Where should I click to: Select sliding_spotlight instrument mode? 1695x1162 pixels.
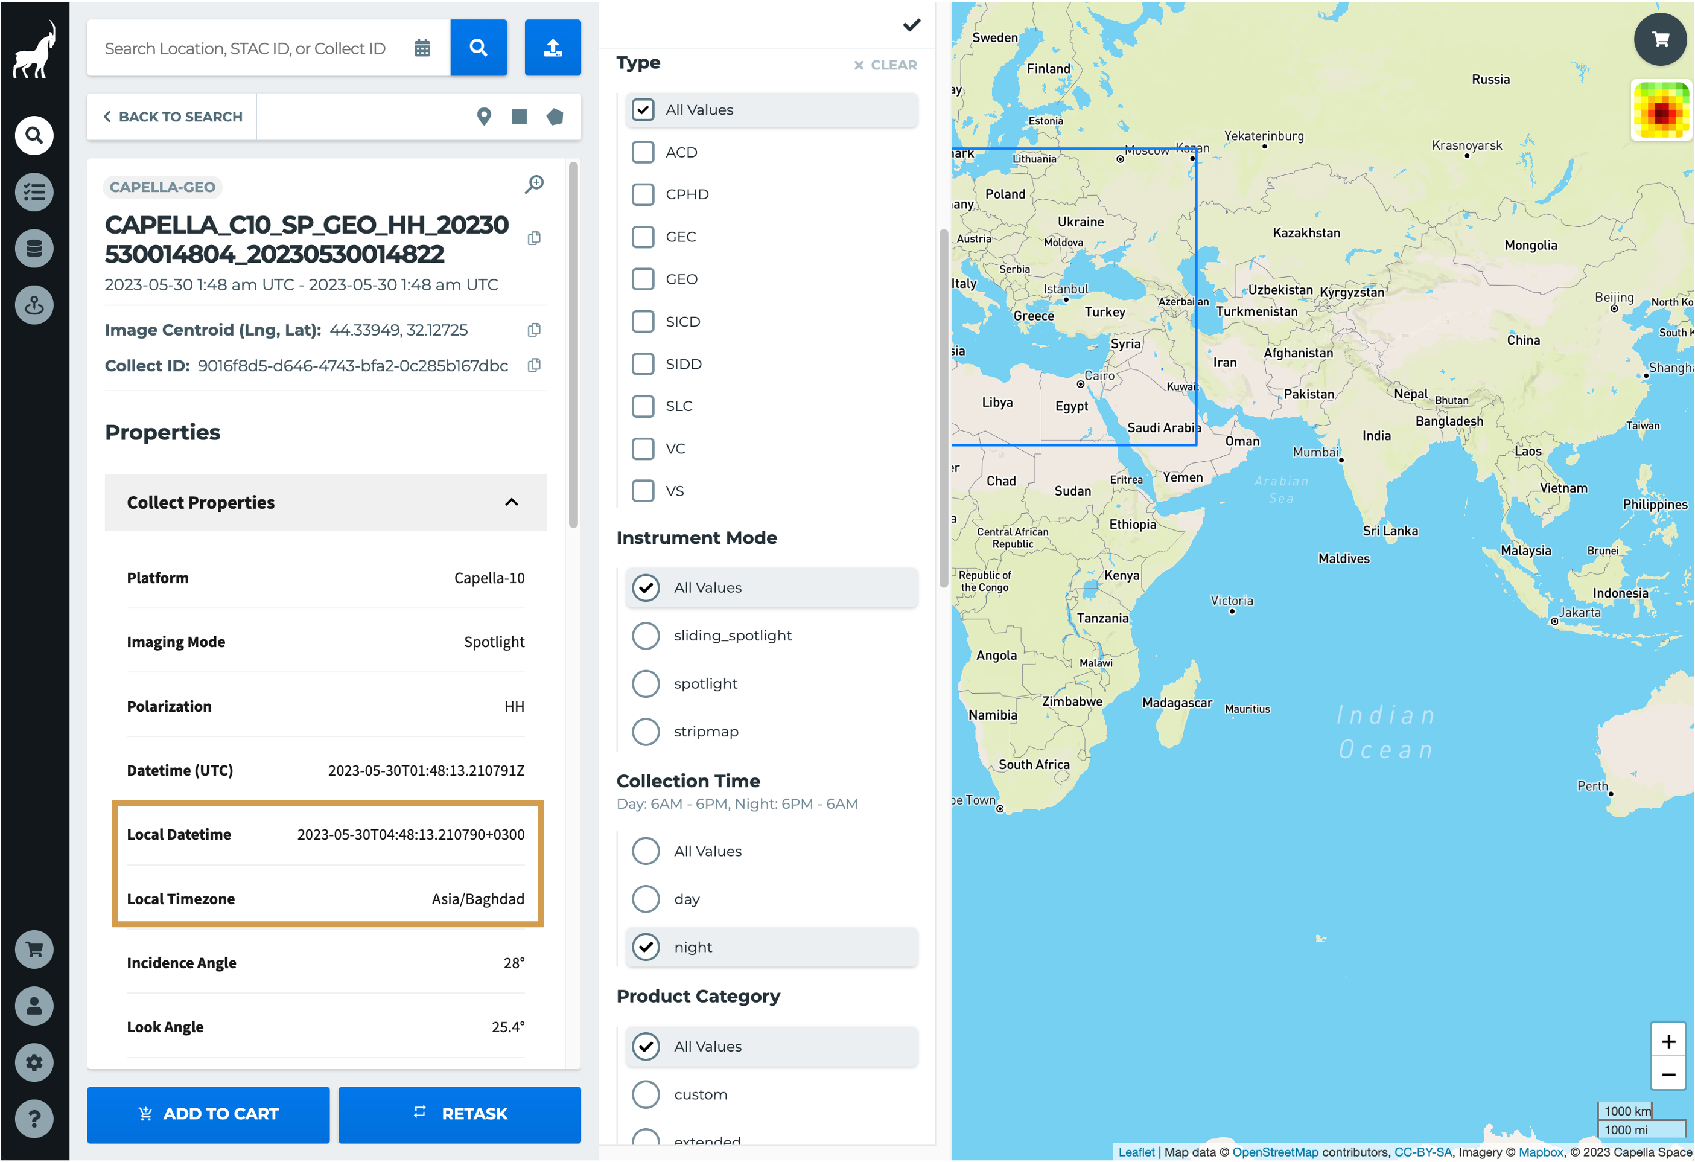[646, 636]
